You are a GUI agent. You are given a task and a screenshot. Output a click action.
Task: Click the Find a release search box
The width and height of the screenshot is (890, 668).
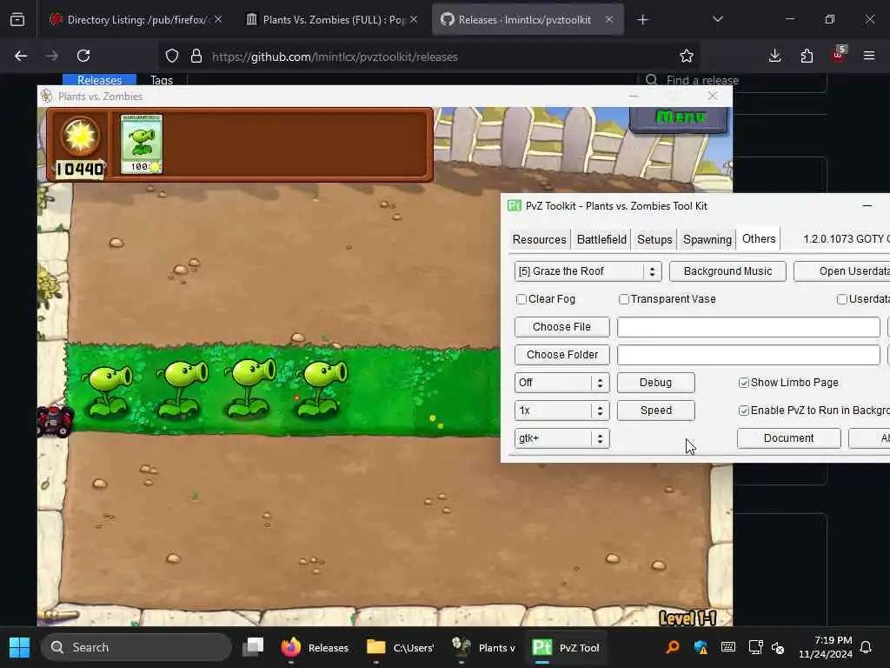tap(732, 80)
